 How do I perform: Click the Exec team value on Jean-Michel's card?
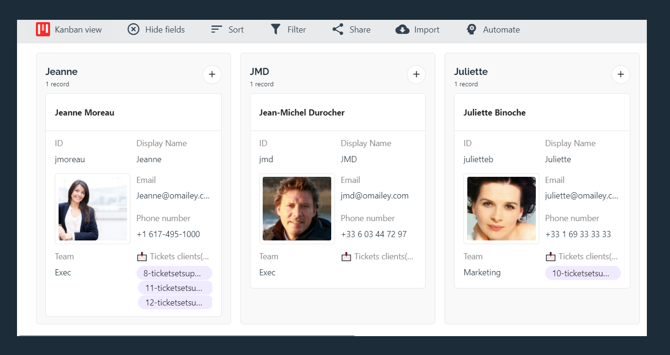point(267,272)
